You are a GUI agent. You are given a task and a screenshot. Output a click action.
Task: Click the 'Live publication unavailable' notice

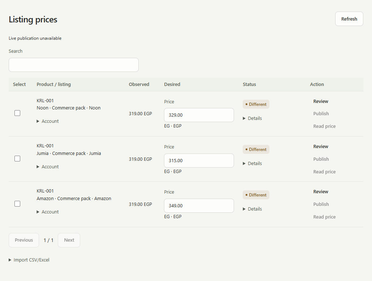[x=35, y=38]
